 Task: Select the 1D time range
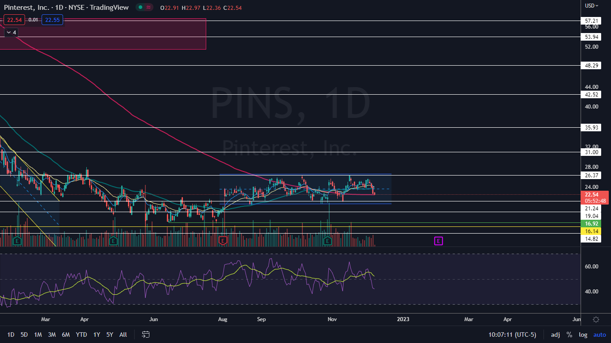point(11,335)
